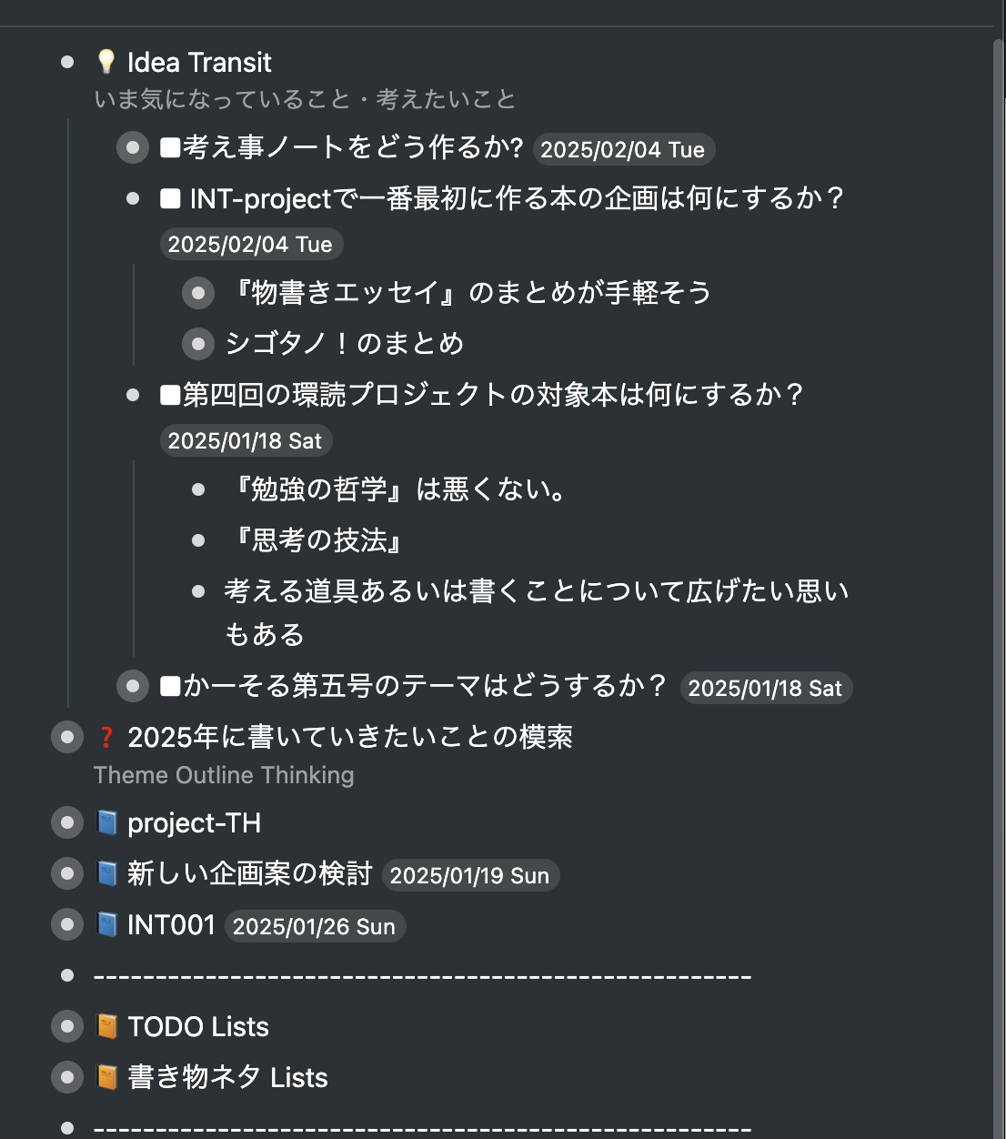Click the blue book icon next to INT001
The width and height of the screenshot is (1006, 1139).
106,924
